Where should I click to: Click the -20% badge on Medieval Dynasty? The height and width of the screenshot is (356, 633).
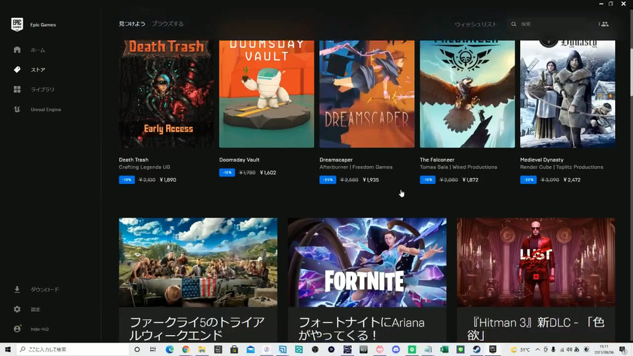[x=528, y=179]
